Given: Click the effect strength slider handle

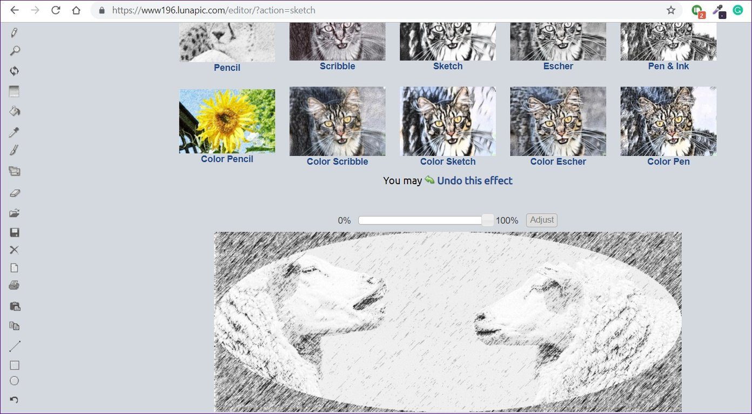Looking at the screenshot, I should tap(487, 220).
